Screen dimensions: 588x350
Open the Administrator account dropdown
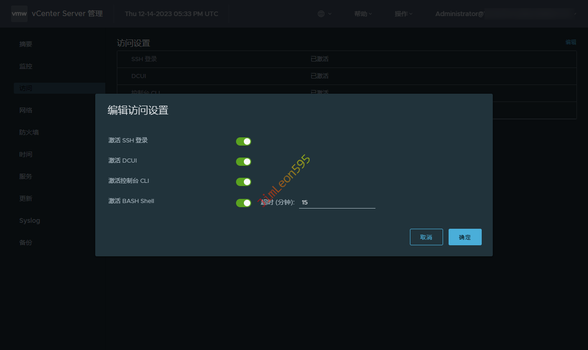point(505,14)
